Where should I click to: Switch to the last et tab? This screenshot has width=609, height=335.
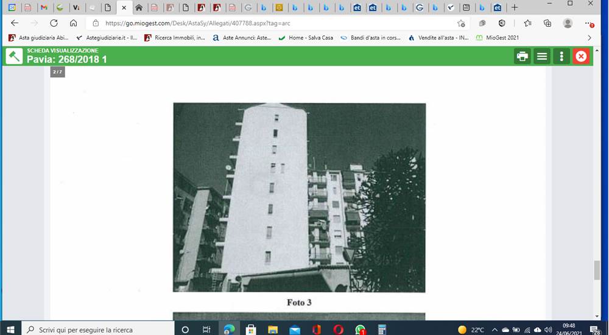(497, 7)
